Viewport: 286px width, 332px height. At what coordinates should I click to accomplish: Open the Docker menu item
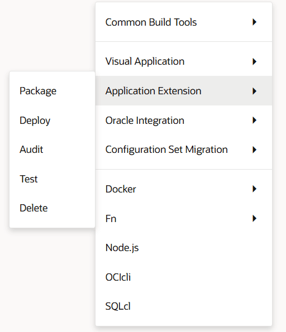184,189
